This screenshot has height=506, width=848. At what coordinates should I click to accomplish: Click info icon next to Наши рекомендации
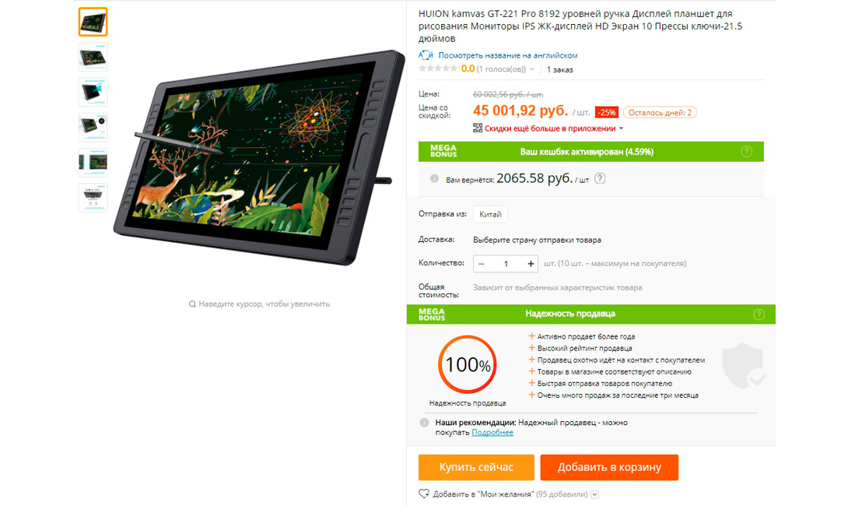click(425, 423)
